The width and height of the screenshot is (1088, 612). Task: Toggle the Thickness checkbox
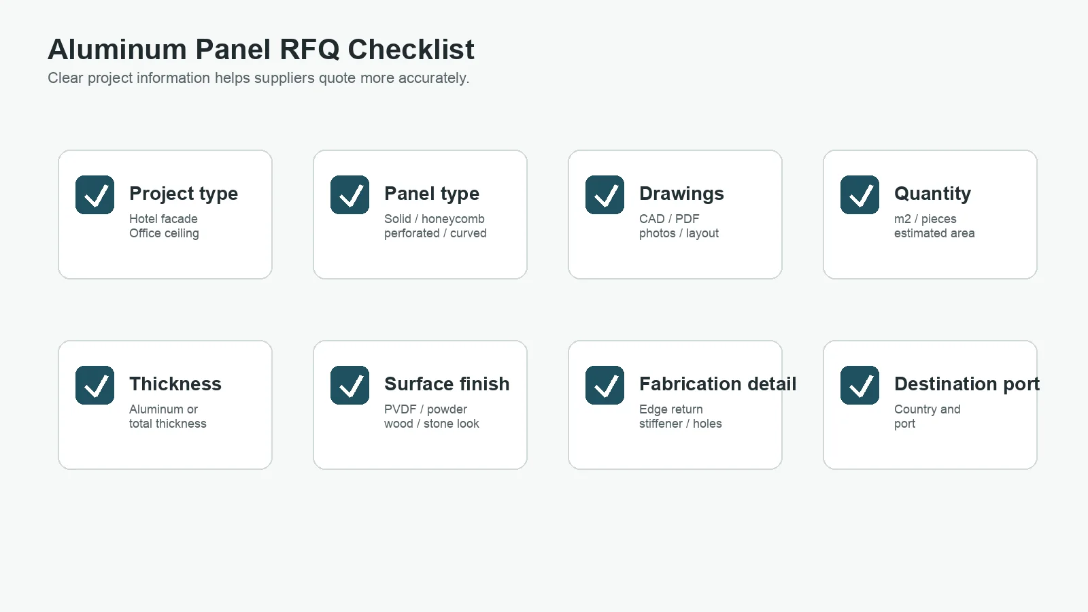click(95, 385)
